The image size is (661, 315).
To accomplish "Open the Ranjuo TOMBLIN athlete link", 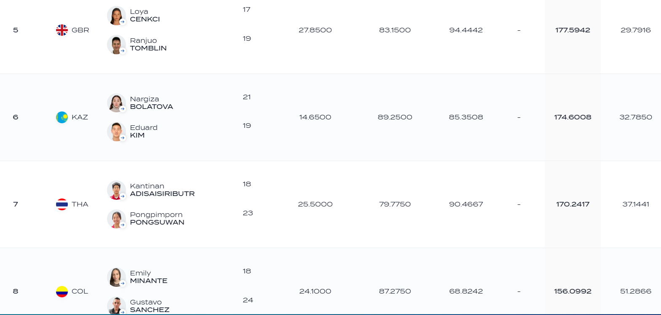I will [148, 45].
